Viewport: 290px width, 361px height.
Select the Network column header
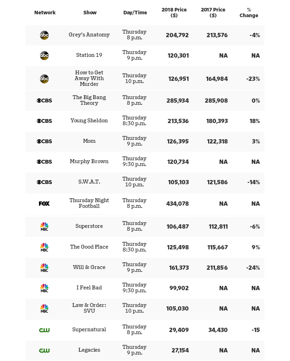pyautogui.click(x=45, y=13)
